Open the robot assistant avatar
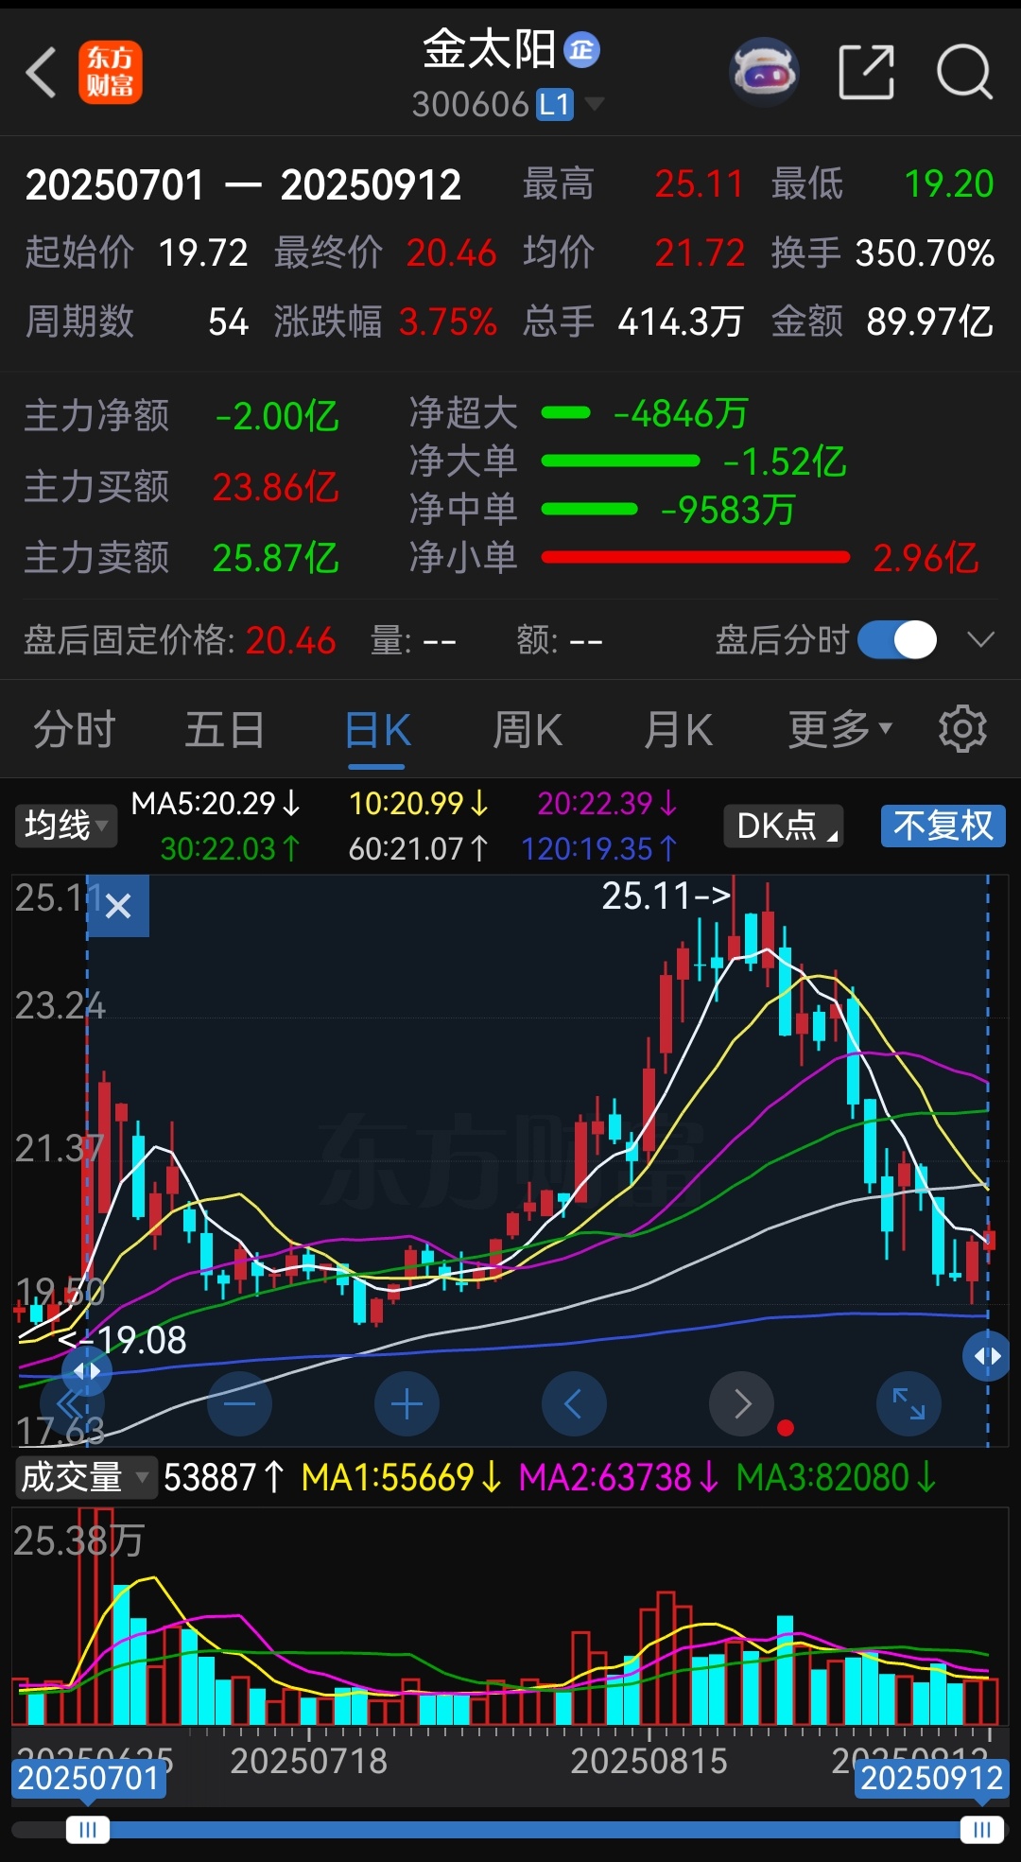The height and width of the screenshot is (1862, 1021). 765,71
